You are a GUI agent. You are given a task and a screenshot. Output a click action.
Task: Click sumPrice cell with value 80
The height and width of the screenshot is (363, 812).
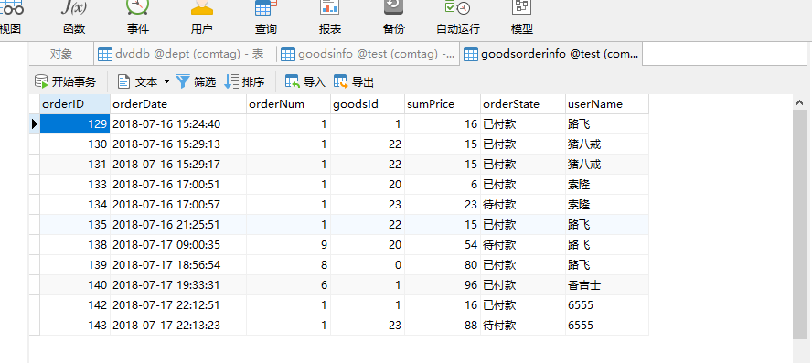point(443,264)
